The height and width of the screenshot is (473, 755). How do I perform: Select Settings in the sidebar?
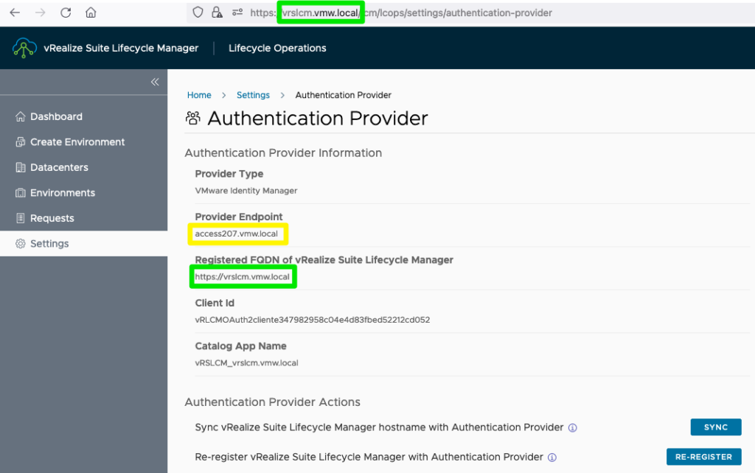click(84, 243)
